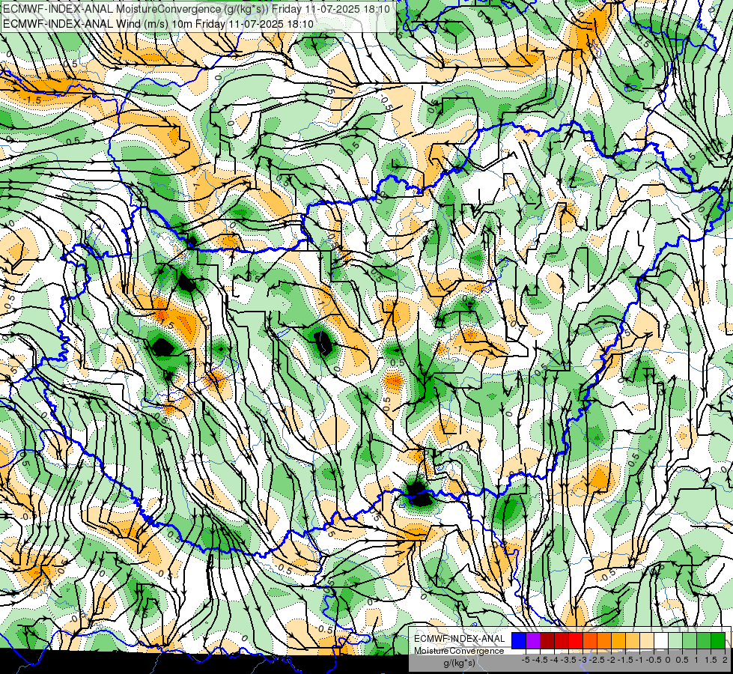Click the purple legend swatch for -5 to -4.5
733x674 pixels.
pos(533,641)
